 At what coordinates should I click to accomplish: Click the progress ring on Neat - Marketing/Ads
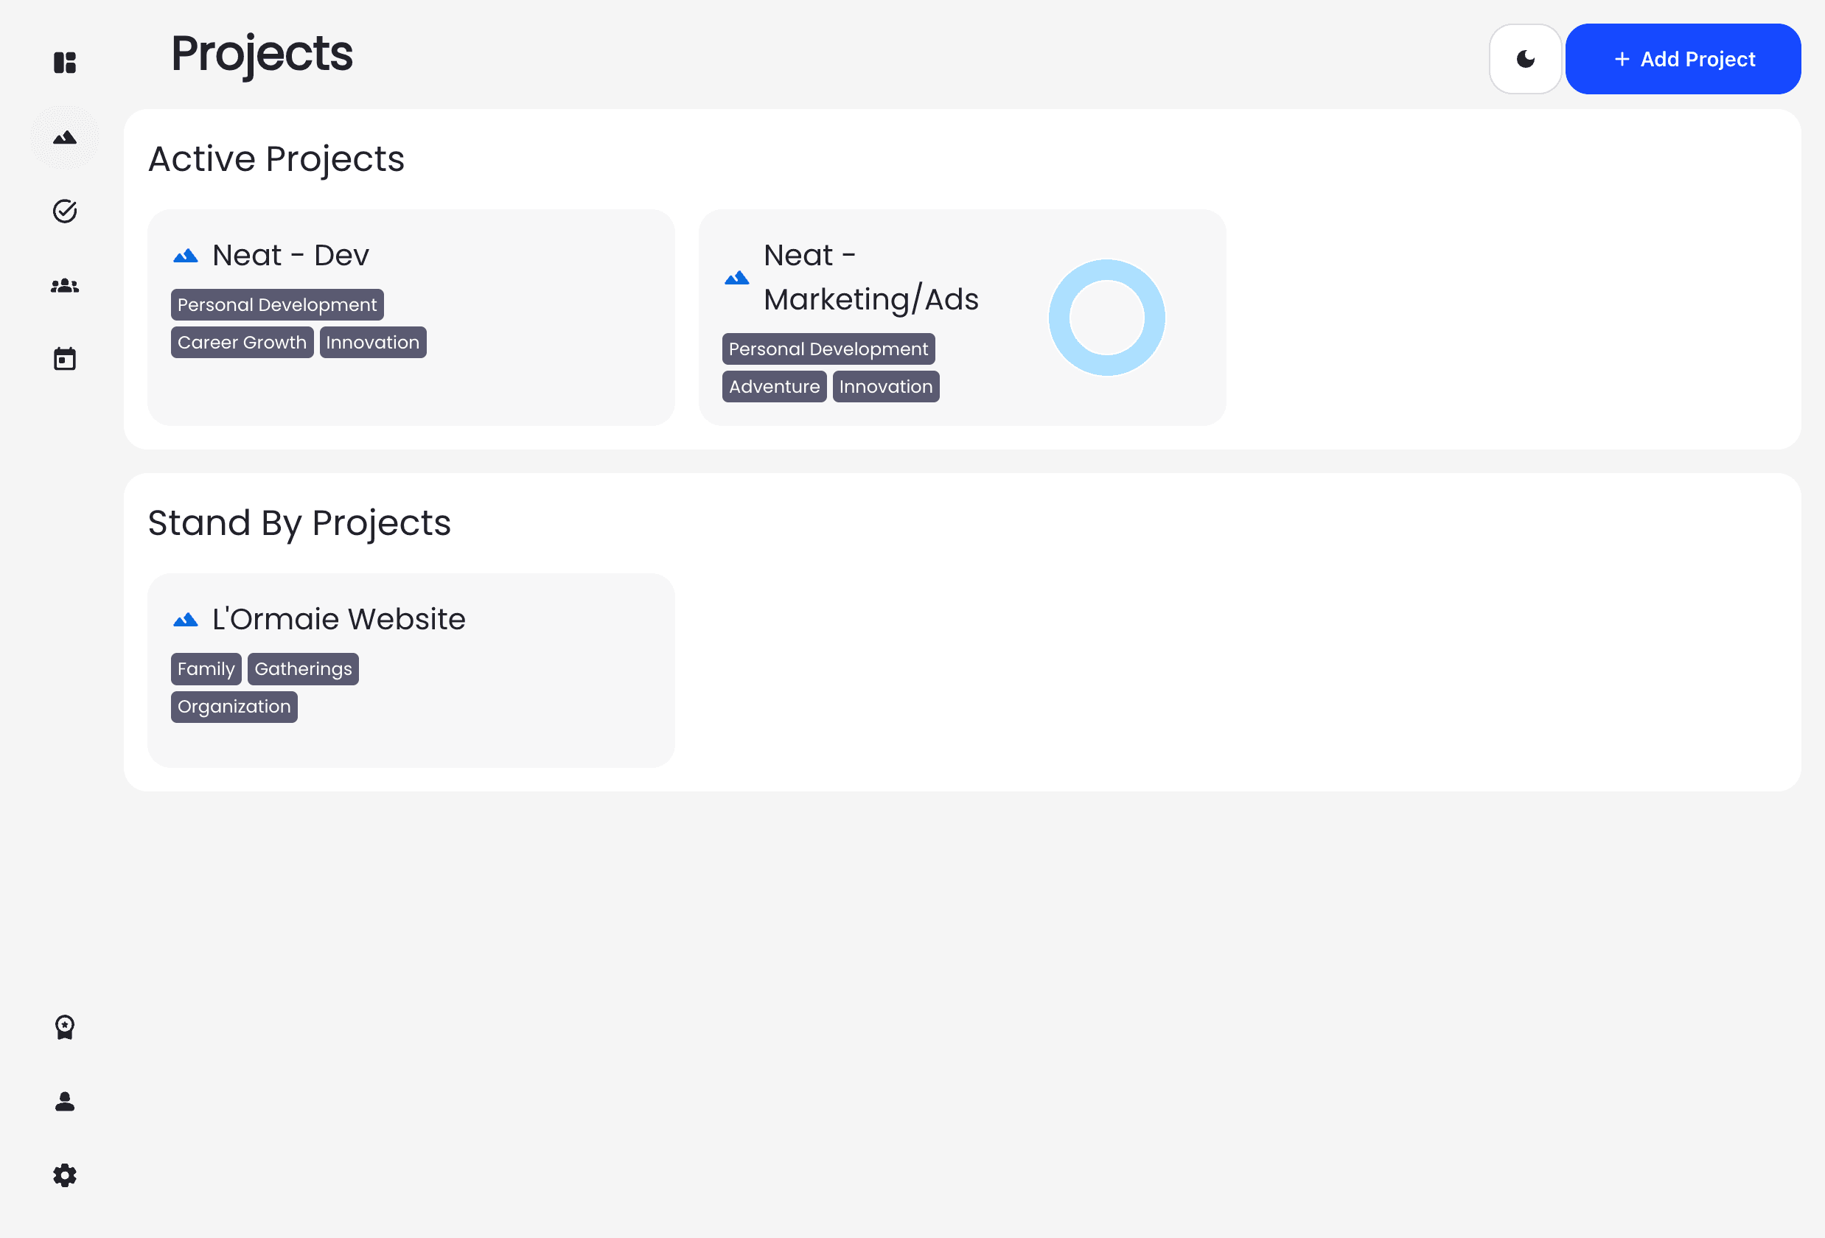pyautogui.click(x=1106, y=317)
